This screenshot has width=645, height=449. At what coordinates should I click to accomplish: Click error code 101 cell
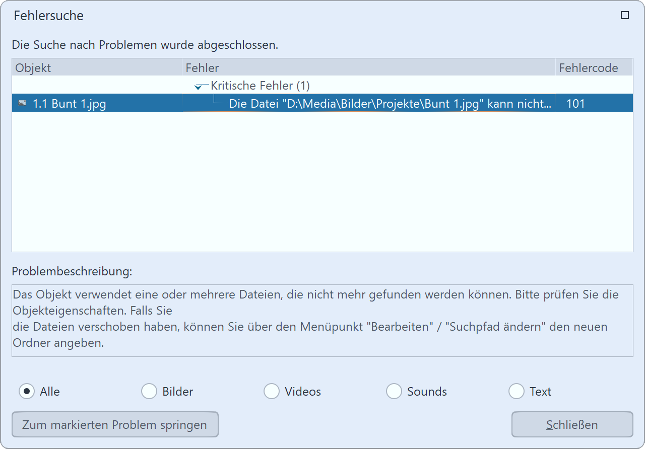[x=575, y=104]
